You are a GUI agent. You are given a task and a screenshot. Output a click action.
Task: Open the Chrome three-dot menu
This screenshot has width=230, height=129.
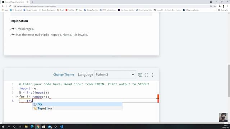(227, 6)
